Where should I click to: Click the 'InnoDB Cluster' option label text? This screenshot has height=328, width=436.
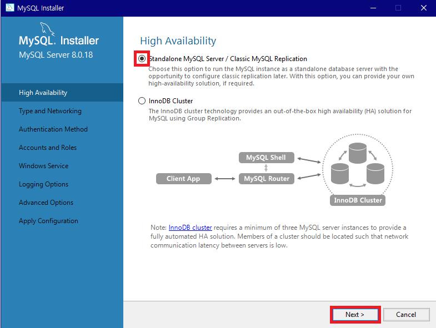171,101
